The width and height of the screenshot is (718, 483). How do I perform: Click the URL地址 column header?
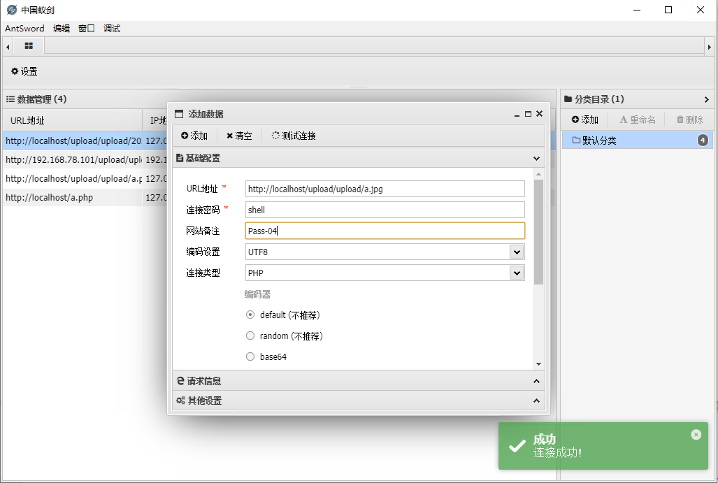[72, 120]
